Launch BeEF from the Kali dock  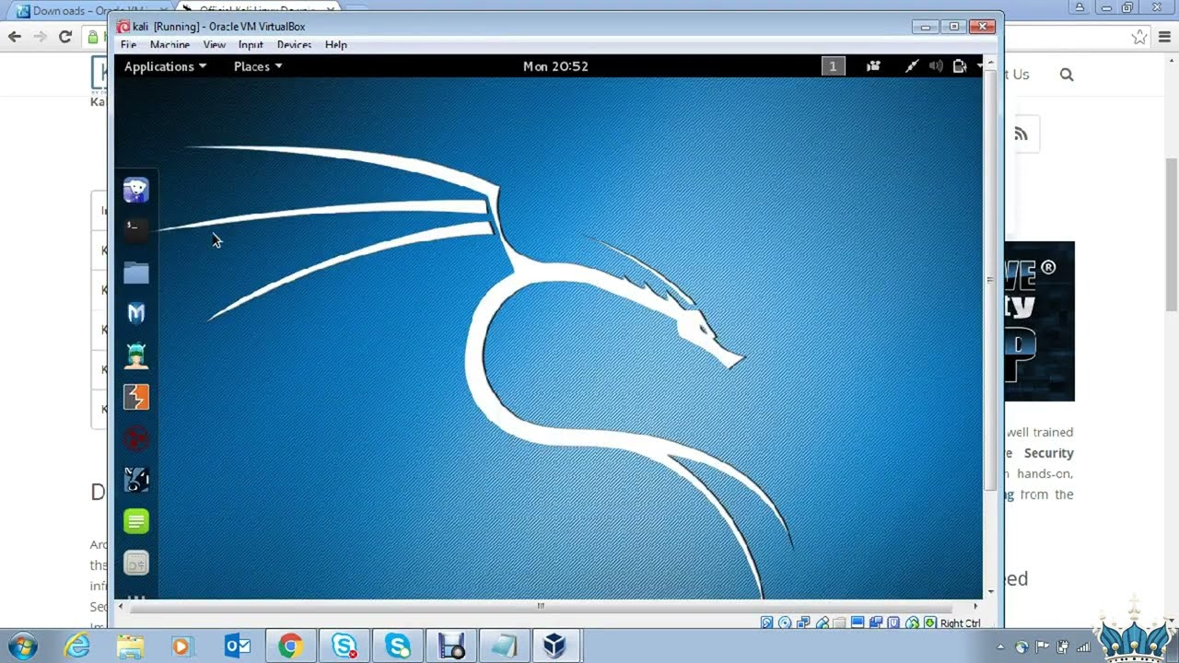click(x=136, y=480)
